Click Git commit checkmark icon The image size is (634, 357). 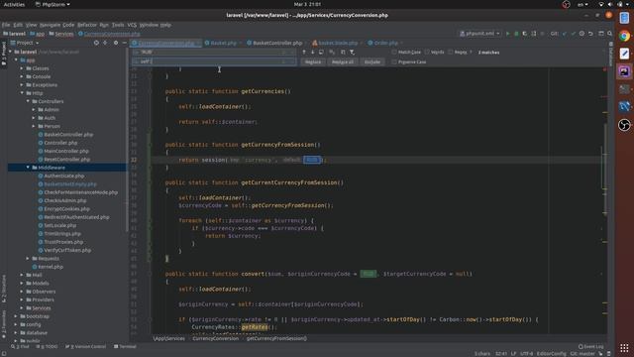(573, 34)
